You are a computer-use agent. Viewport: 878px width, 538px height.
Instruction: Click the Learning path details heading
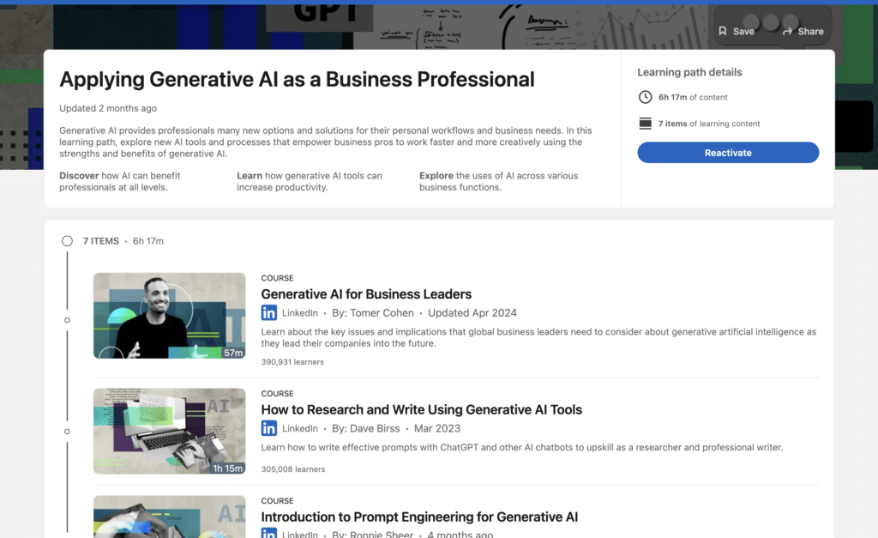(689, 72)
